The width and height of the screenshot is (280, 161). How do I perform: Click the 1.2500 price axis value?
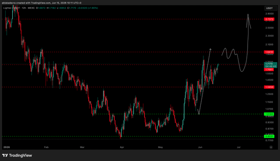(x=269, y=94)
